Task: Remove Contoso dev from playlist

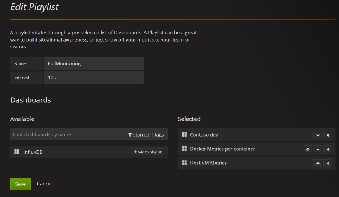Action: [327, 135]
